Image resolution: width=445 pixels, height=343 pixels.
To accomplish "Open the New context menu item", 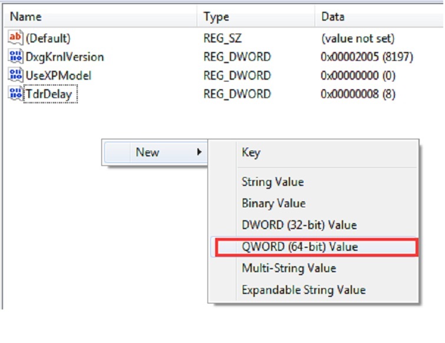I will pos(147,152).
